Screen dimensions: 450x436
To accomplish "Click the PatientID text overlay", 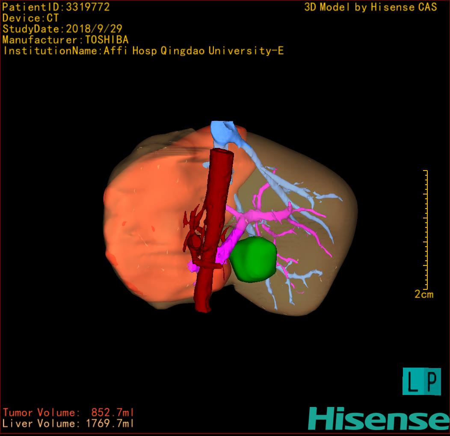I will click(x=56, y=7).
